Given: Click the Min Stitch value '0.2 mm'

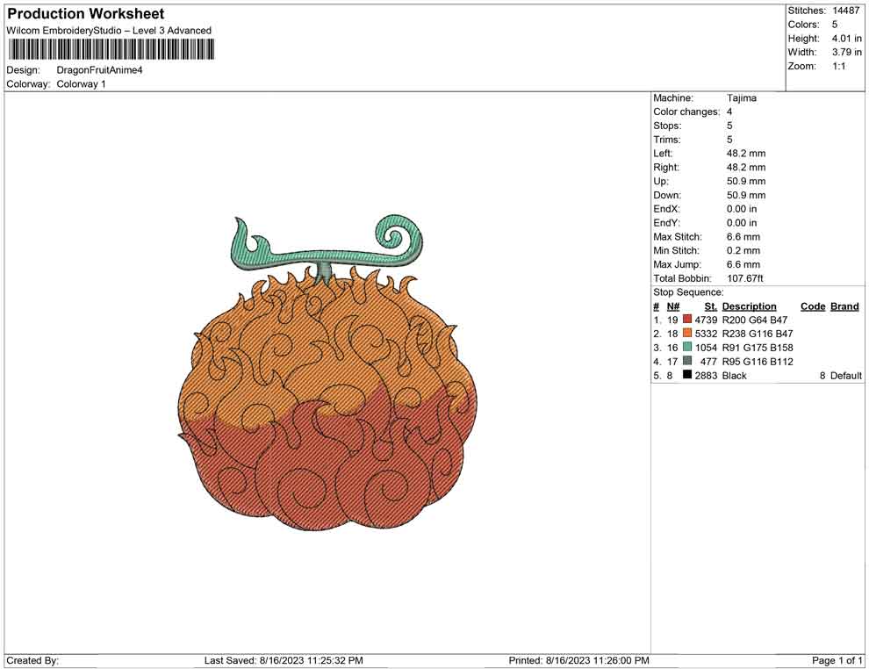Looking at the screenshot, I should pos(743,250).
